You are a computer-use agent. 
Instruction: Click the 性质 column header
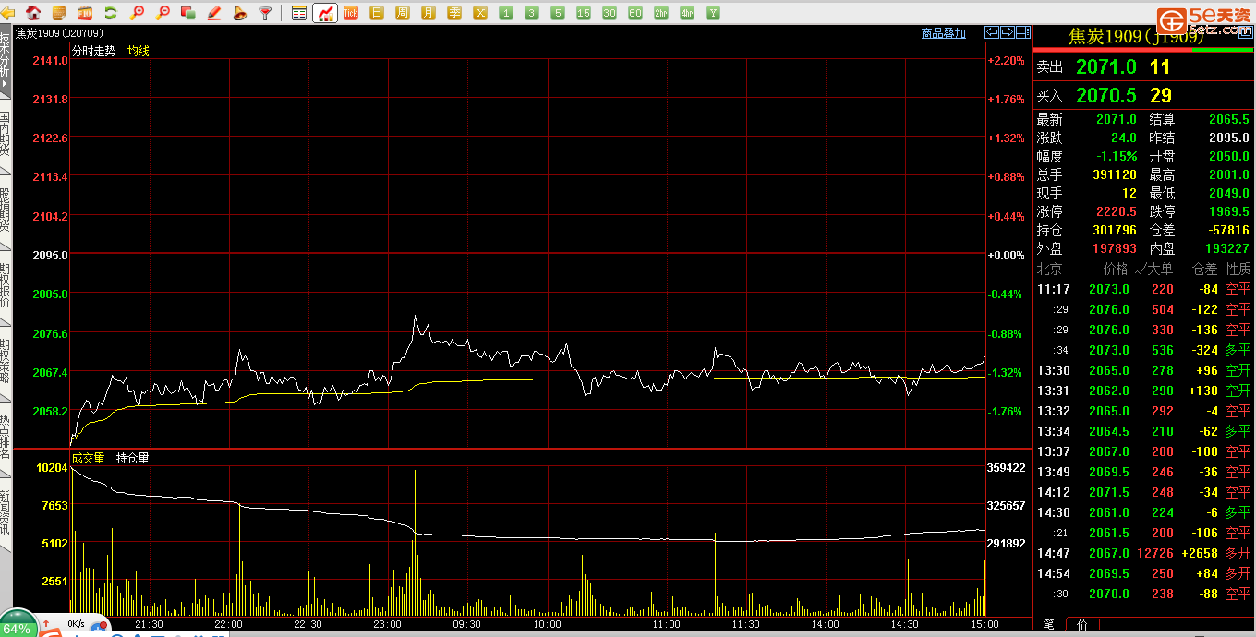pos(1238,269)
